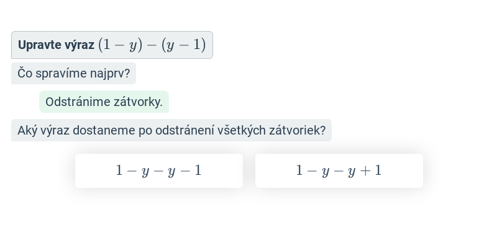Click the bold words 'Upravte výraz'

[56, 45]
